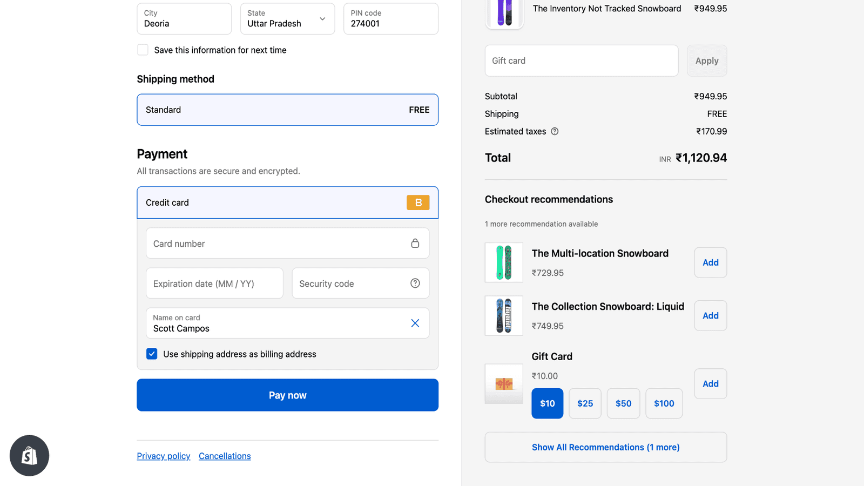864x486 pixels.
Task: Add the Multi-location Snowboard to order
Action: click(x=710, y=262)
